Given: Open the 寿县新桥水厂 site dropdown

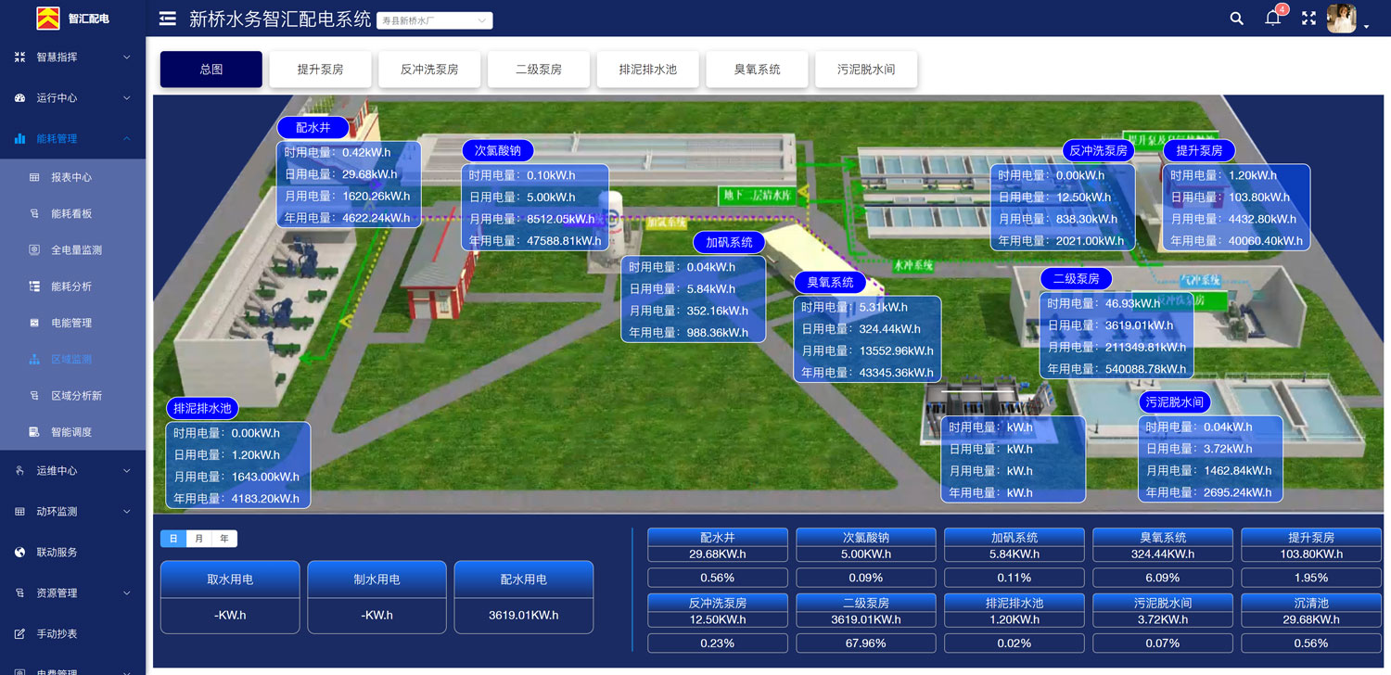Looking at the screenshot, I should pos(434,20).
